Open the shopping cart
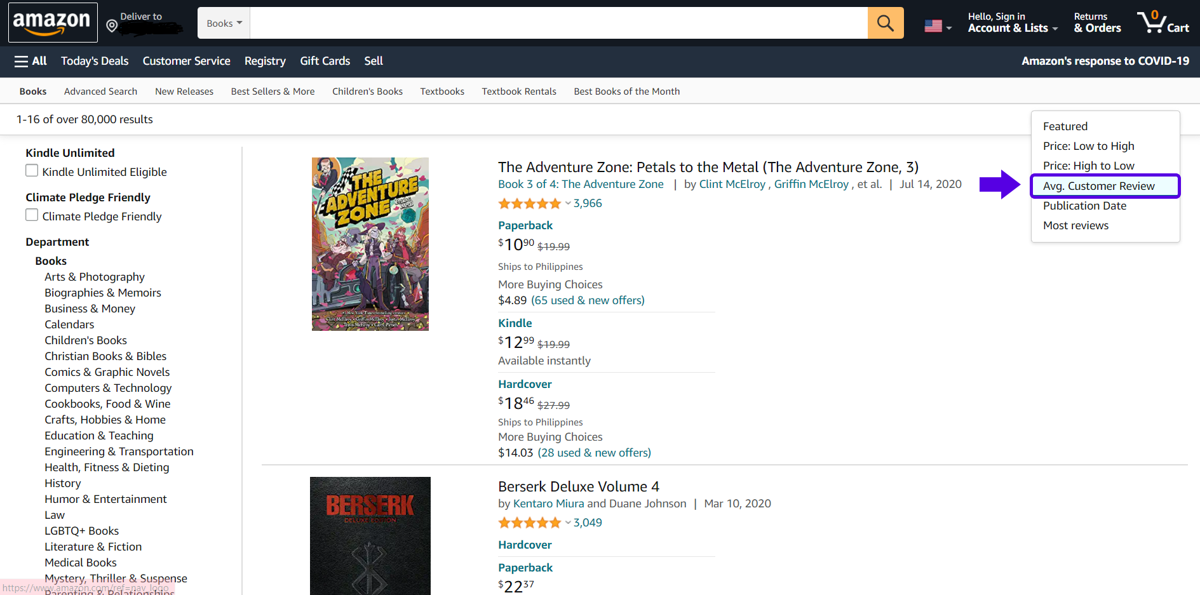Viewport: 1200px width, 595px height. (1163, 23)
